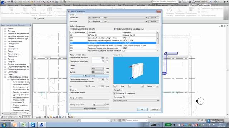229x128 pixels.
Task: Open the MagiCAD Piping ribbon tab
Action: point(200,5)
